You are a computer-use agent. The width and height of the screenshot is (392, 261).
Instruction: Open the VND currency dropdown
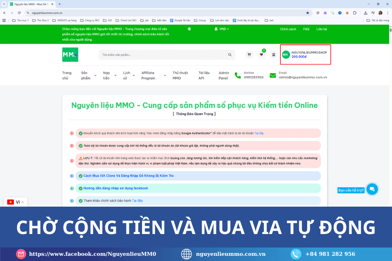tap(222, 29)
